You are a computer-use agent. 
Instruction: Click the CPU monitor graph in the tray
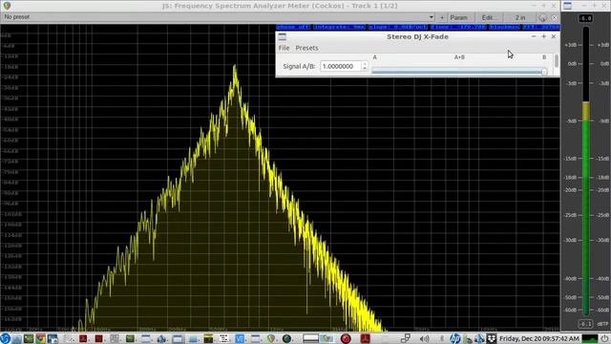pos(590,338)
